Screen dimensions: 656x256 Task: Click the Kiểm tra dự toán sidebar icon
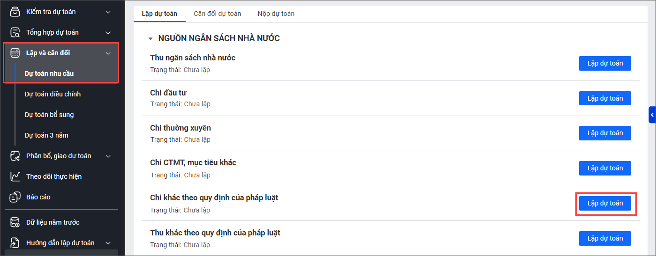click(x=15, y=12)
